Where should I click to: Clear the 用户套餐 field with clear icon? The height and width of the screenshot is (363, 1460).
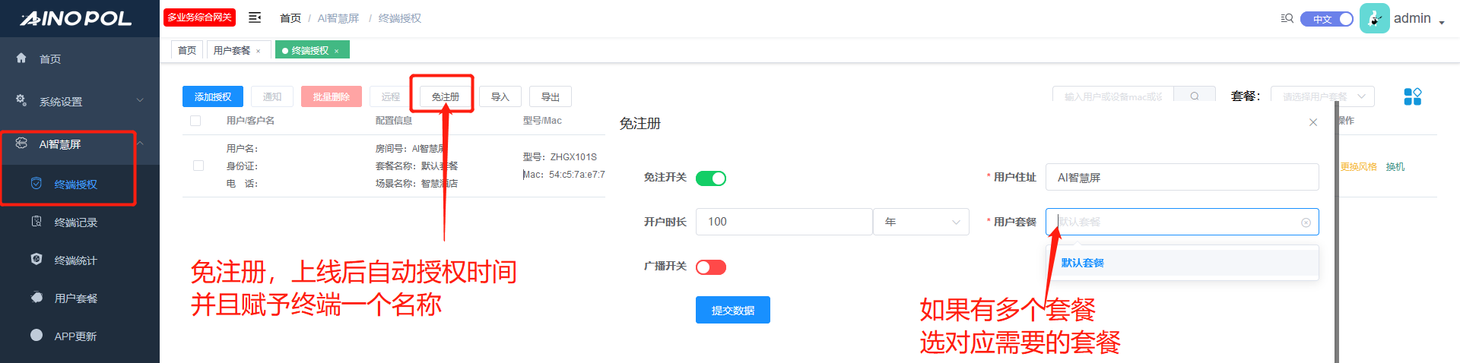(1306, 223)
